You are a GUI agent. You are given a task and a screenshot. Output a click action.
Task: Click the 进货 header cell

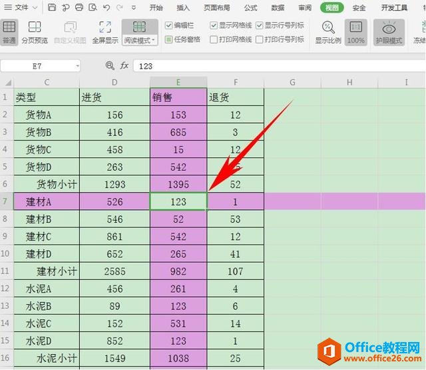point(114,97)
